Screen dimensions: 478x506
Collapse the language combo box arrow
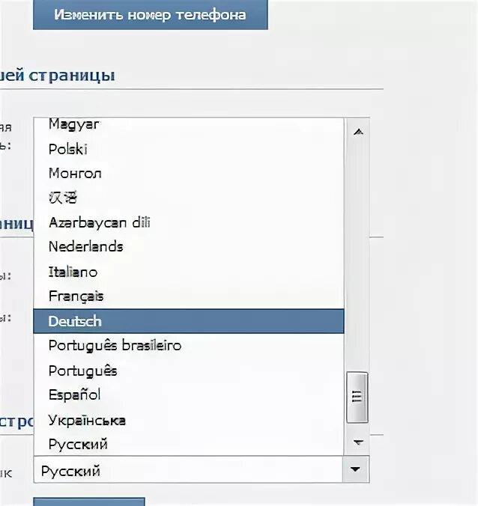[356, 469]
